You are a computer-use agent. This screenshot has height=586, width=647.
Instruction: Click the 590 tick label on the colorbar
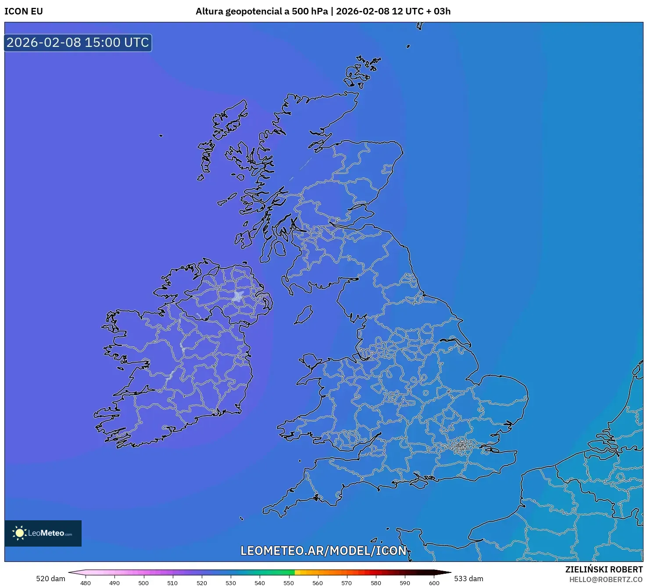click(405, 583)
